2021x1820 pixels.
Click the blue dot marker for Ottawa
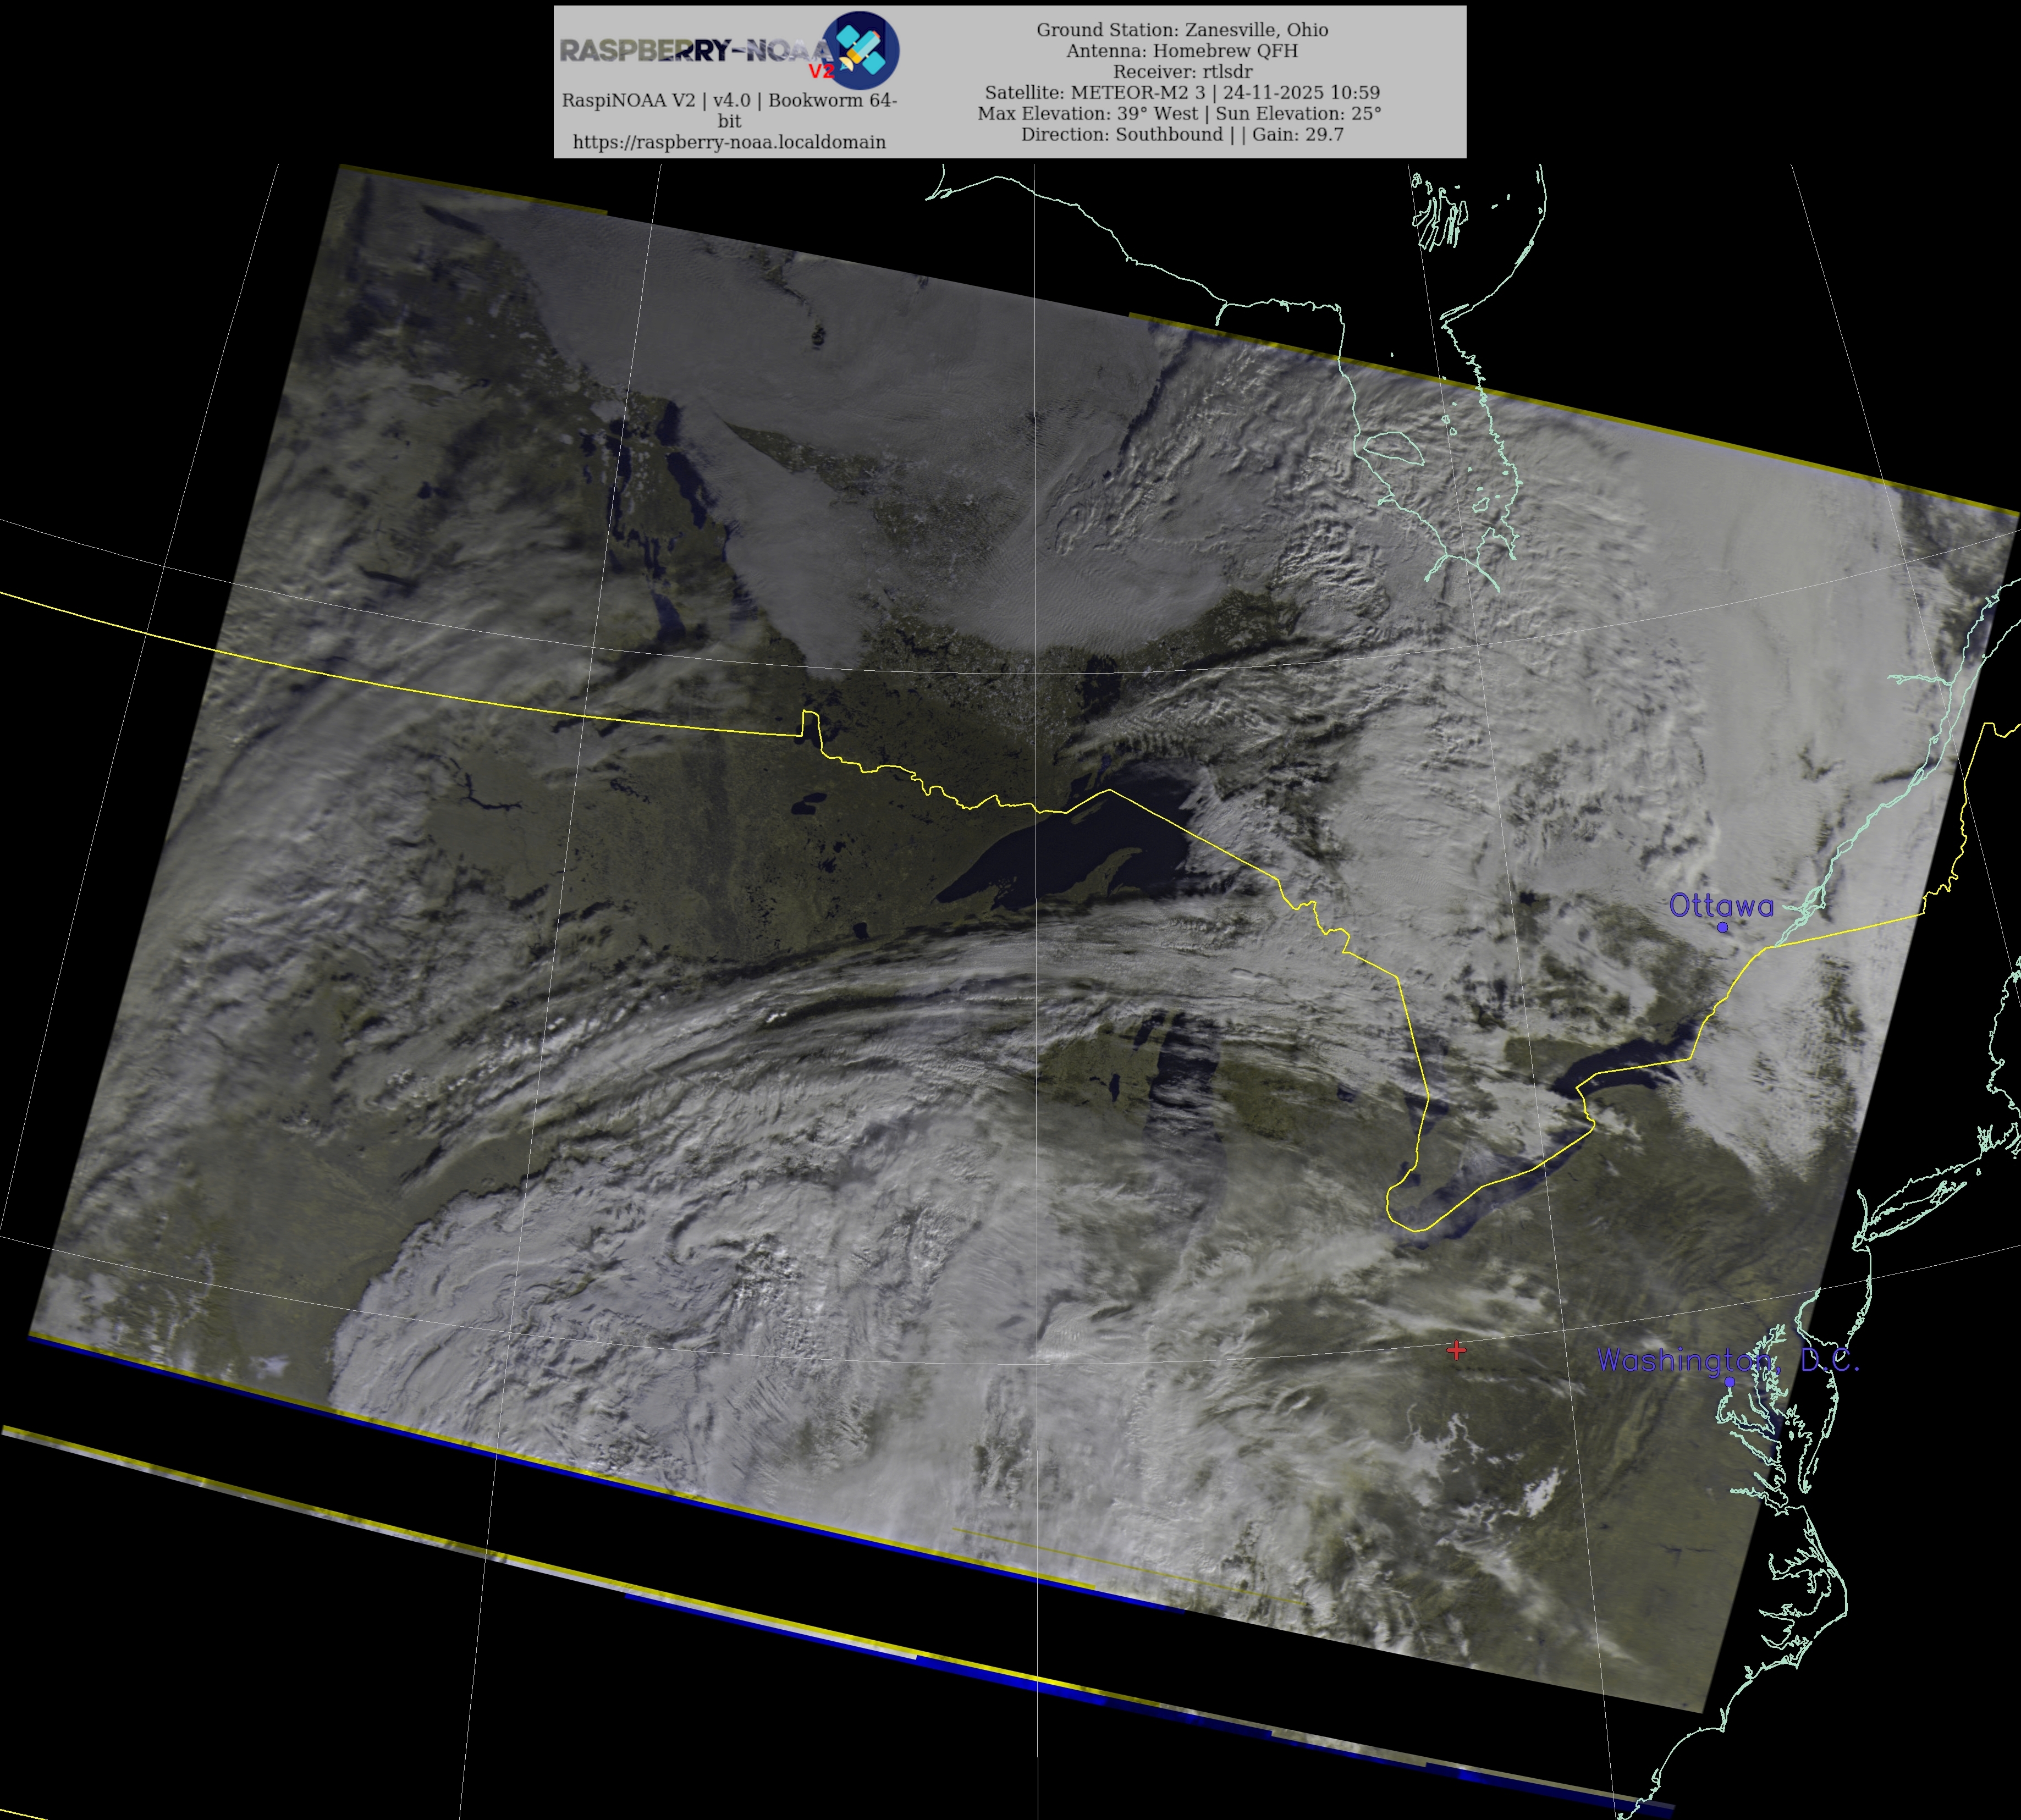coord(1722,927)
